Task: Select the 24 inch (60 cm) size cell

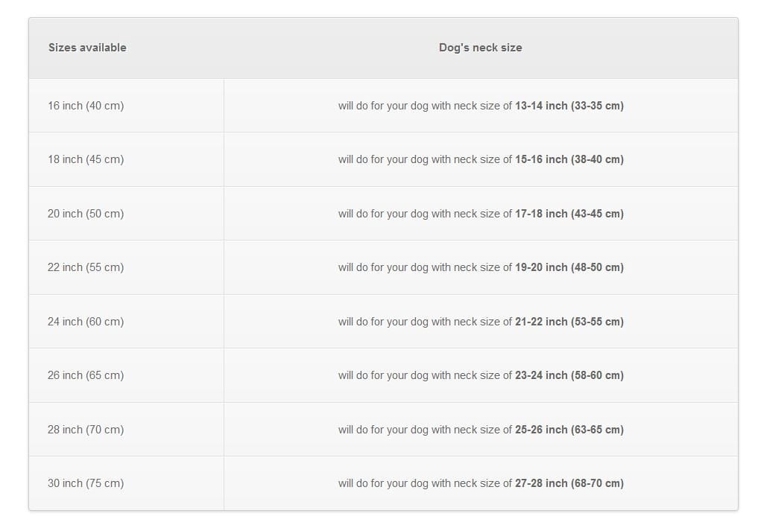Action: tap(86, 322)
